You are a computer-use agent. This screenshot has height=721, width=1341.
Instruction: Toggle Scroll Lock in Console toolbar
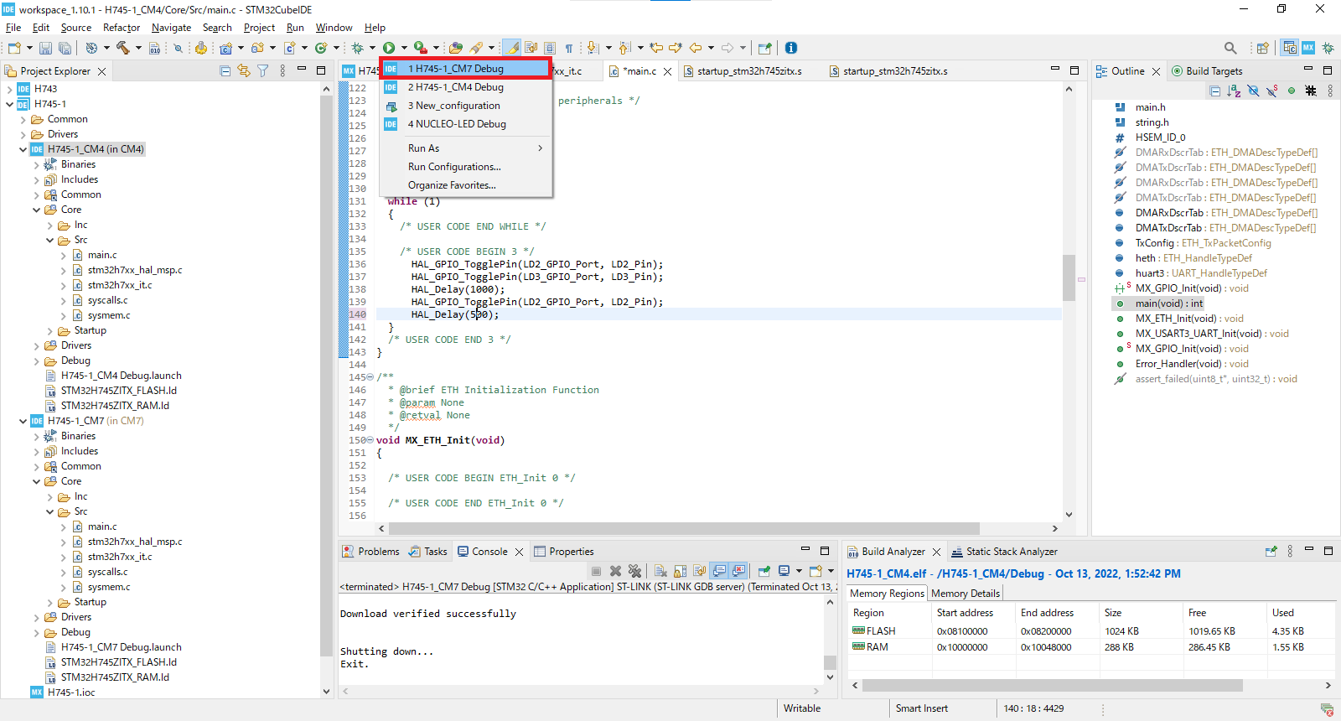[x=680, y=571]
